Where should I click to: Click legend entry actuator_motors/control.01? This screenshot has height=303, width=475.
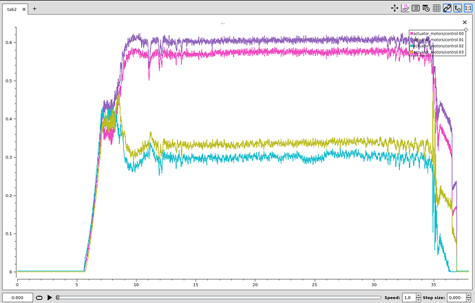point(439,40)
